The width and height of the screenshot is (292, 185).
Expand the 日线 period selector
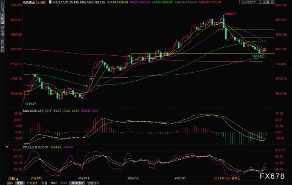[x=14, y=179]
